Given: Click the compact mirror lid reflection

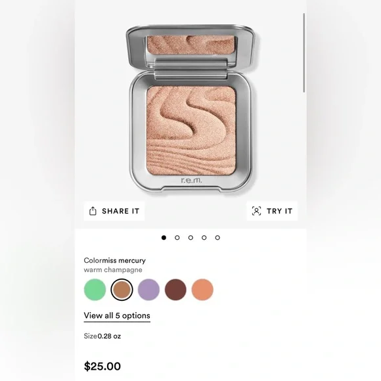Looking at the screenshot, I should [191, 45].
